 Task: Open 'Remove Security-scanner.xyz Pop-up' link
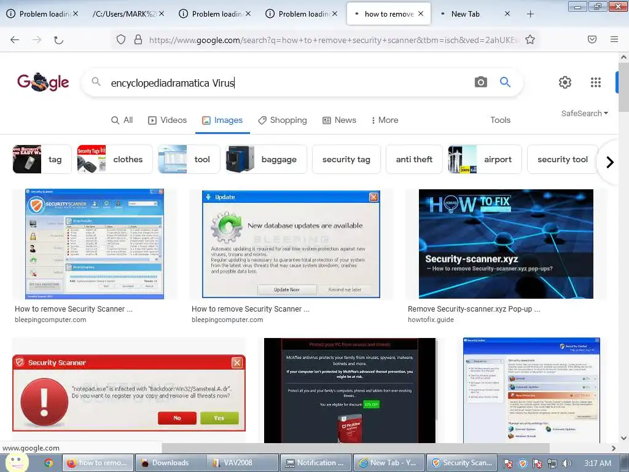click(x=474, y=309)
